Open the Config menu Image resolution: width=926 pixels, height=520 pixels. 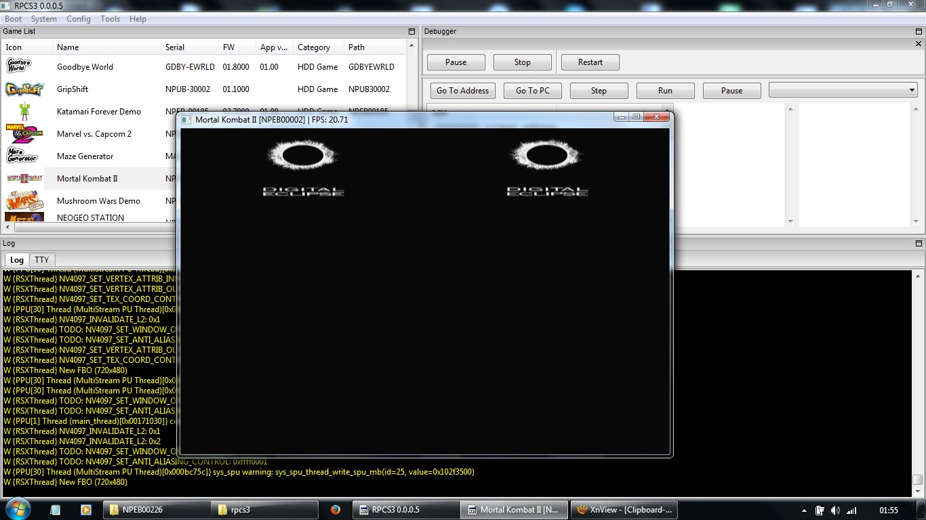(x=78, y=19)
